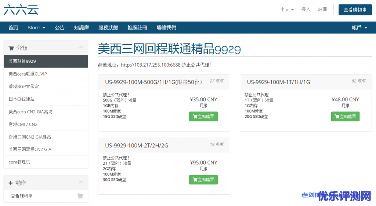Click the 登入 login link
Viewport: 376px width, 206px height.
(306, 10)
